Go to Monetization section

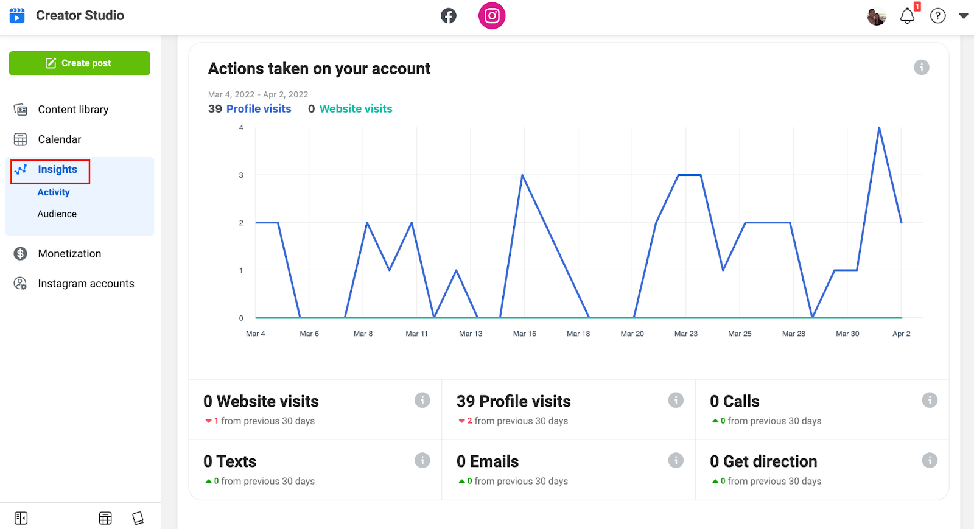(x=69, y=254)
